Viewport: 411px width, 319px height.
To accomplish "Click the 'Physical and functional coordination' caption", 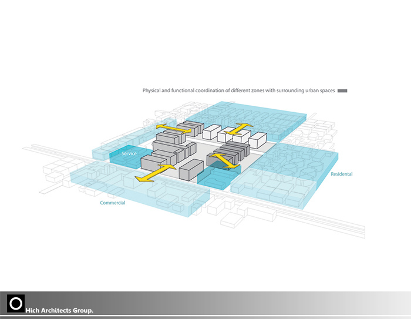I will (x=238, y=90).
